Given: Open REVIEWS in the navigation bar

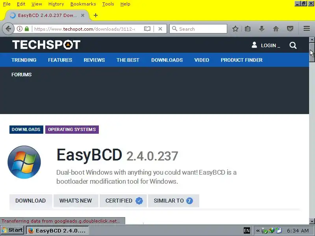Looking at the screenshot, I should 94,60.
